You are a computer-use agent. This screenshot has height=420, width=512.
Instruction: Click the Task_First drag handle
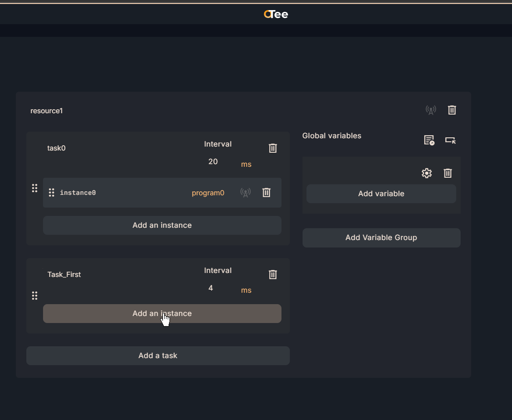pos(35,296)
